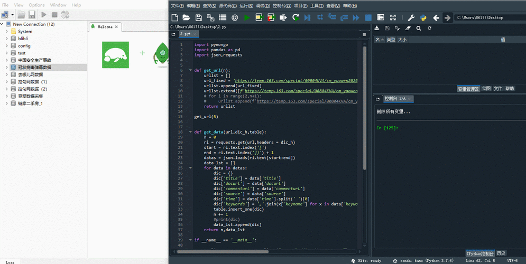Image resolution: width=526 pixels, height=264 pixels.
Task: Expand the config database node
Action: point(7,45)
